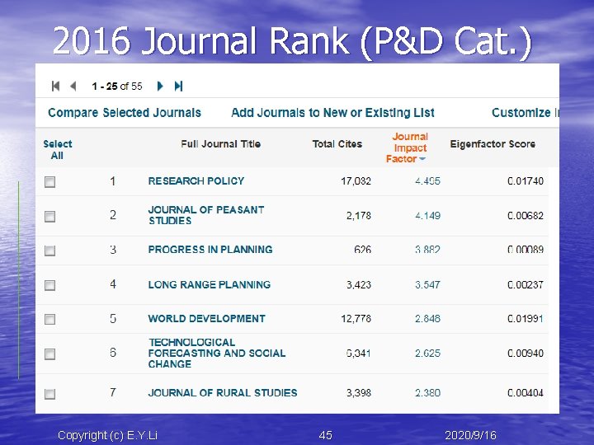Tick the checkbox for RESEARCH POLICY
The height and width of the screenshot is (445, 594).
click(50, 182)
